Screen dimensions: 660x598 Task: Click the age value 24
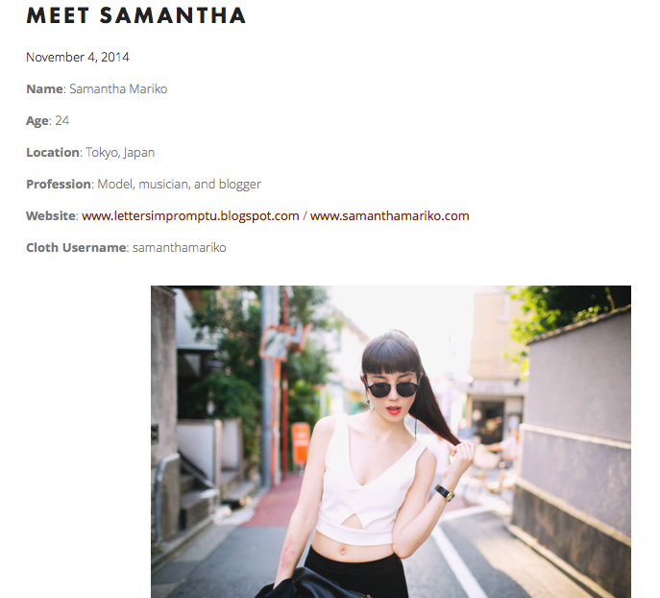click(x=61, y=121)
